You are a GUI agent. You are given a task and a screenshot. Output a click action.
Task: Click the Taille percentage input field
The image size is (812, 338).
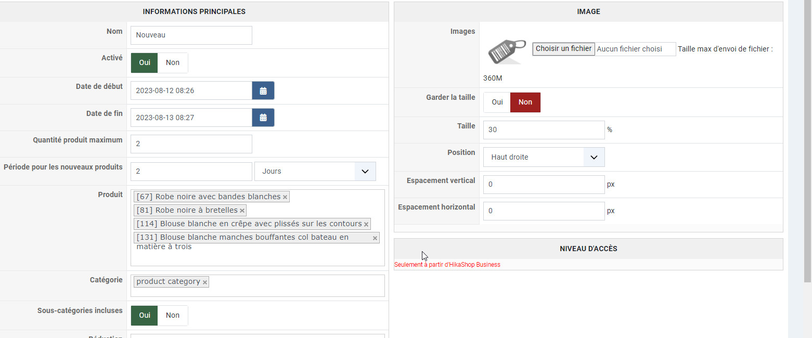[544, 130]
